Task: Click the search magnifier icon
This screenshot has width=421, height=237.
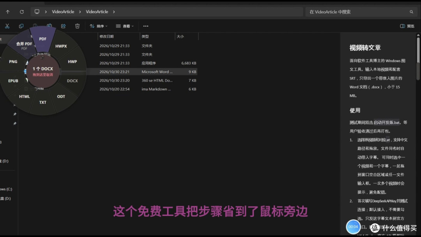Action: (x=411, y=12)
